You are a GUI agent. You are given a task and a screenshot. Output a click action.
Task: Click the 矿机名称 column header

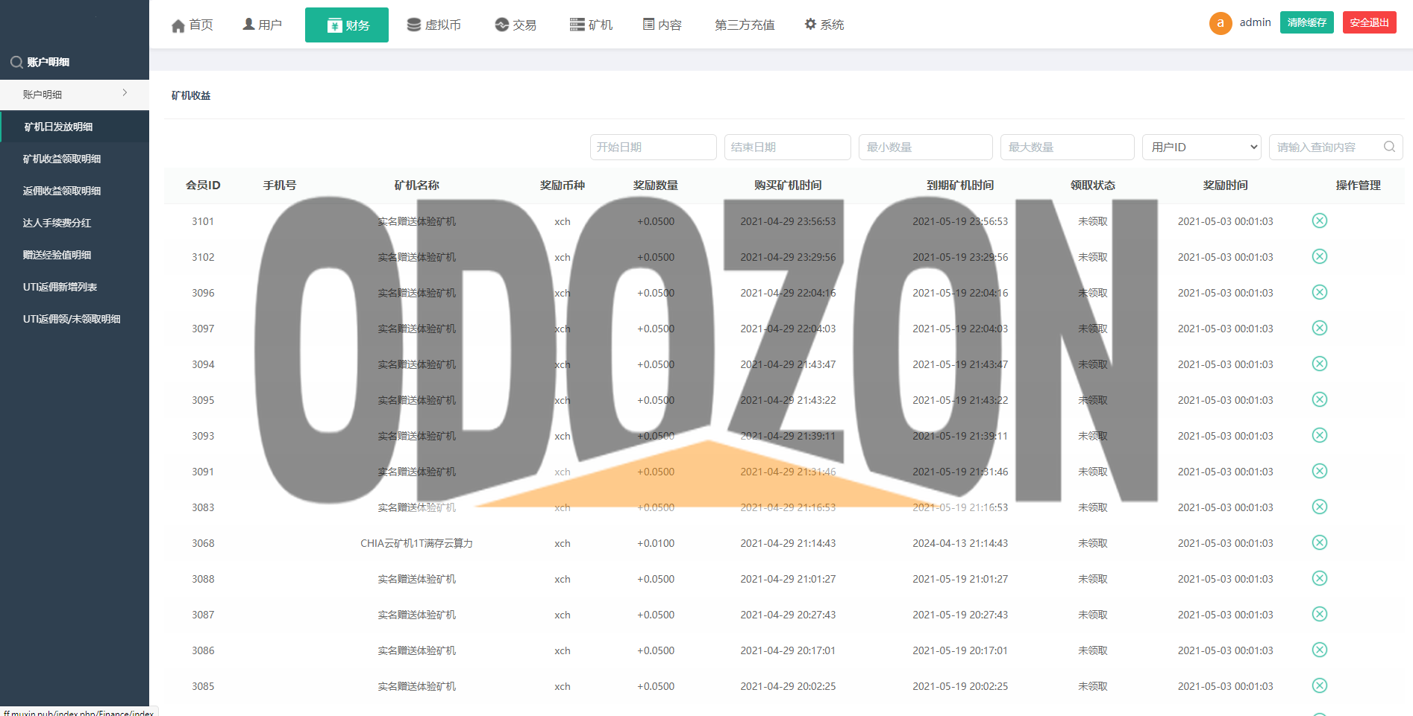(416, 185)
